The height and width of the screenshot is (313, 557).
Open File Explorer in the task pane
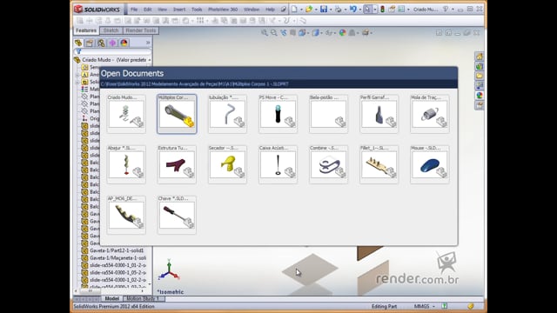pyautogui.click(x=480, y=76)
